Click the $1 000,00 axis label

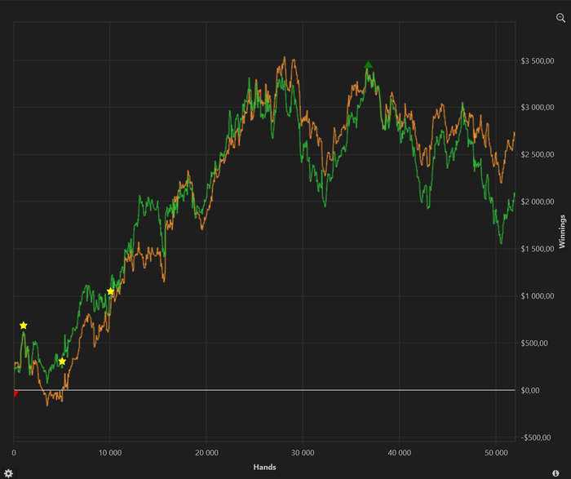[x=537, y=296]
